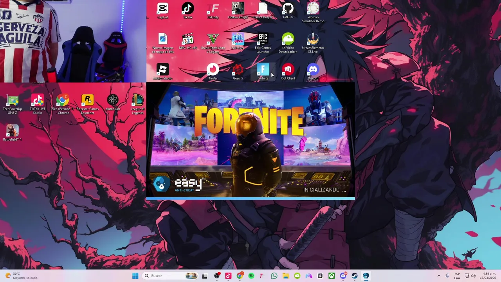Select the Fortnite desktop shortcut
This screenshot has width=501, height=282.
263,72
